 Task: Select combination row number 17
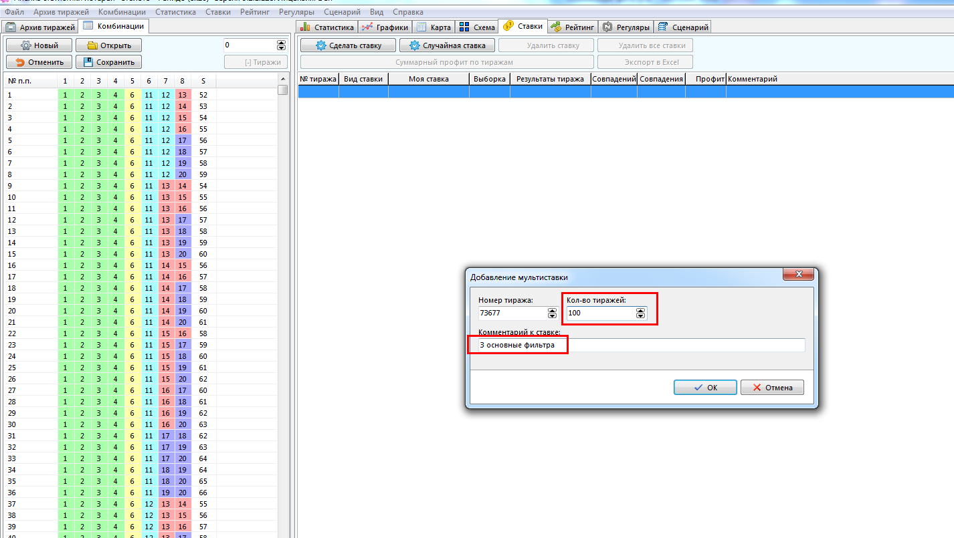pyautogui.click(x=140, y=277)
